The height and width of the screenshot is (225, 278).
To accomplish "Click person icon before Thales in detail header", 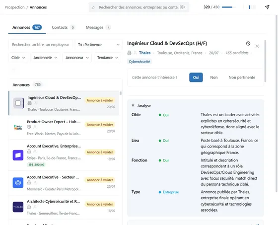I will (x=135, y=53).
